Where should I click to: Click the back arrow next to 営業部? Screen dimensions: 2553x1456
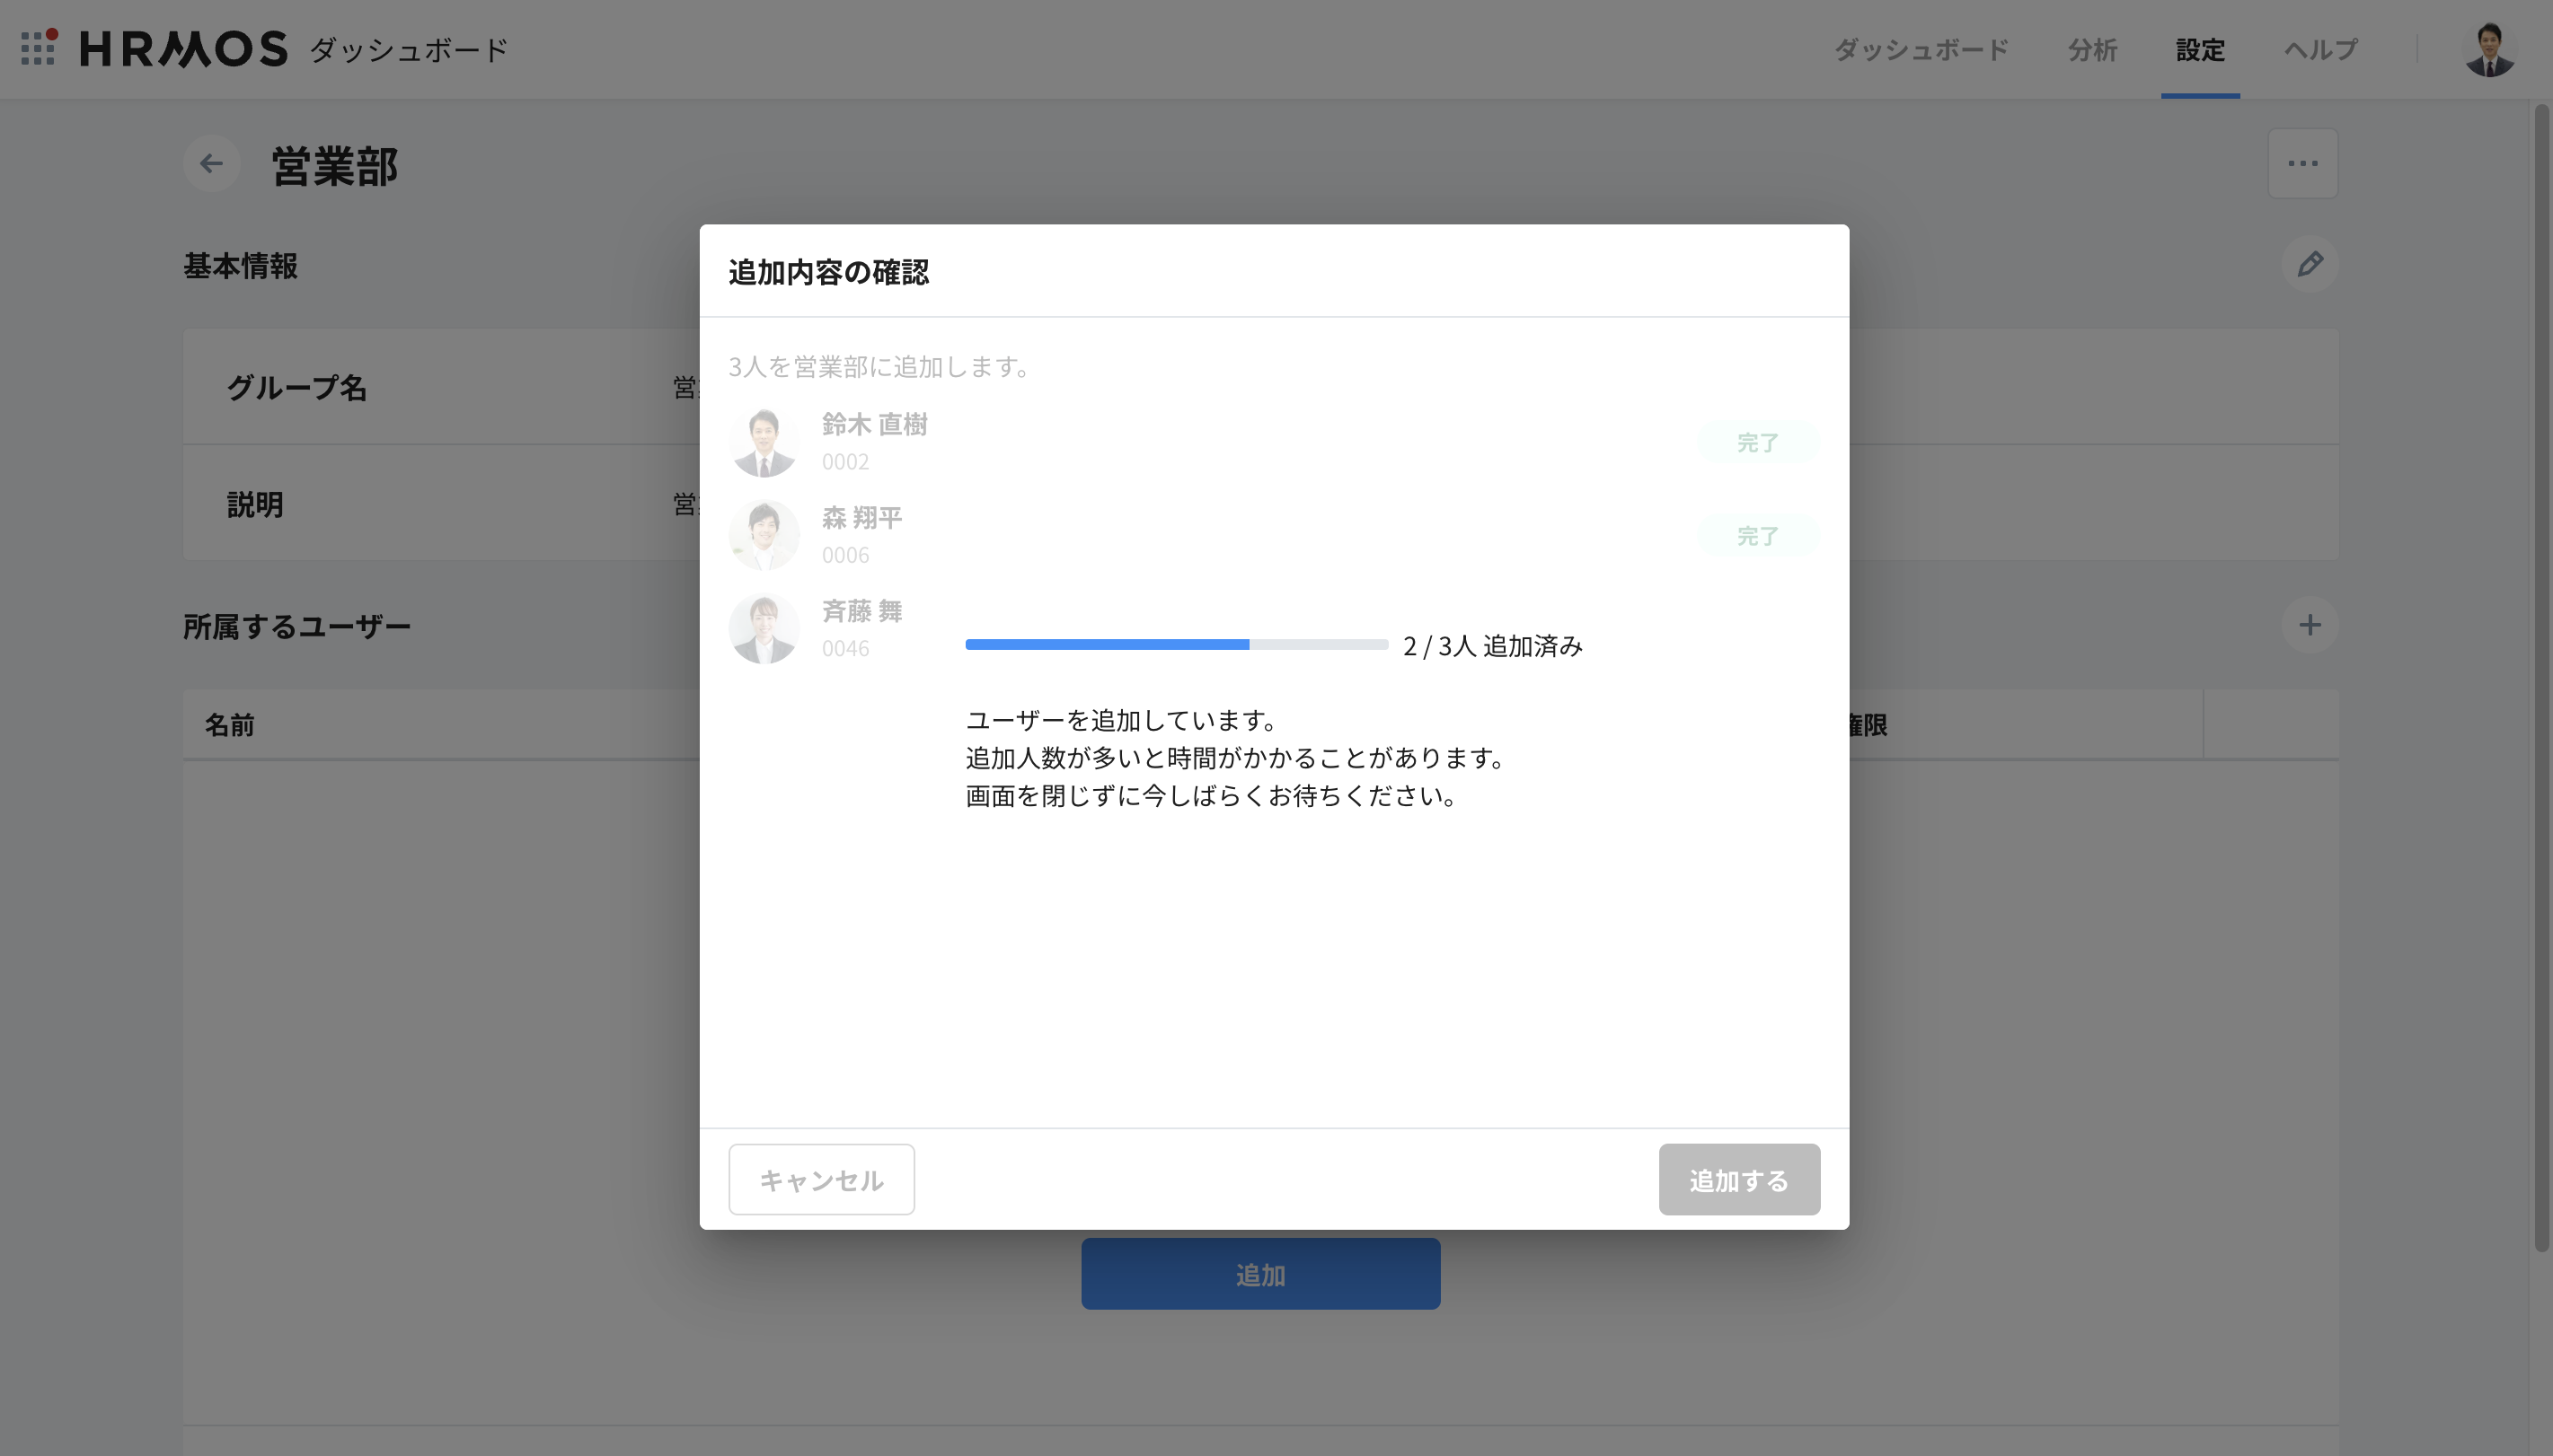(211, 164)
